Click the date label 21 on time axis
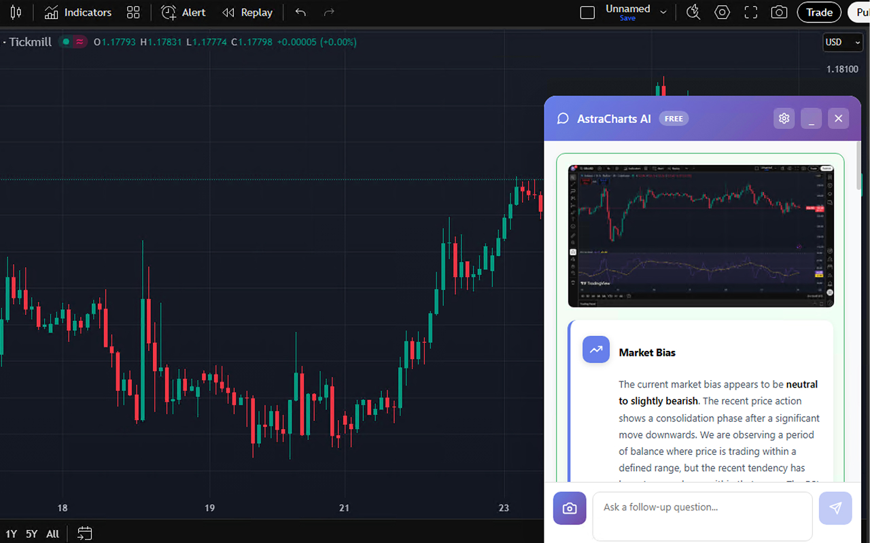Viewport: 870px width, 543px height. 345,508
